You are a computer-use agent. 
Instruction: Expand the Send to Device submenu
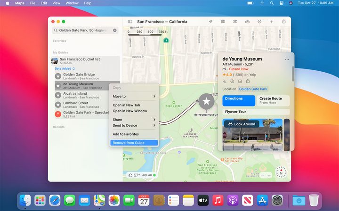point(134,125)
